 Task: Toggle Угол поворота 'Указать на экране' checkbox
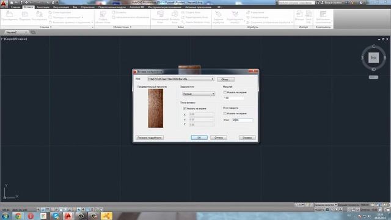tap(225, 114)
